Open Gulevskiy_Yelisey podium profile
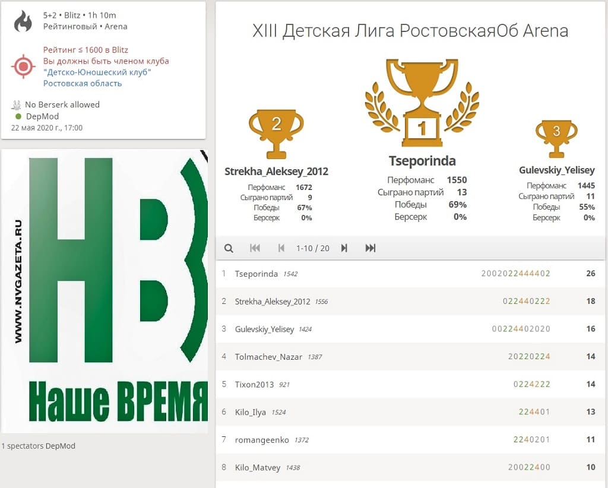The width and height of the screenshot is (608, 488). (x=556, y=170)
